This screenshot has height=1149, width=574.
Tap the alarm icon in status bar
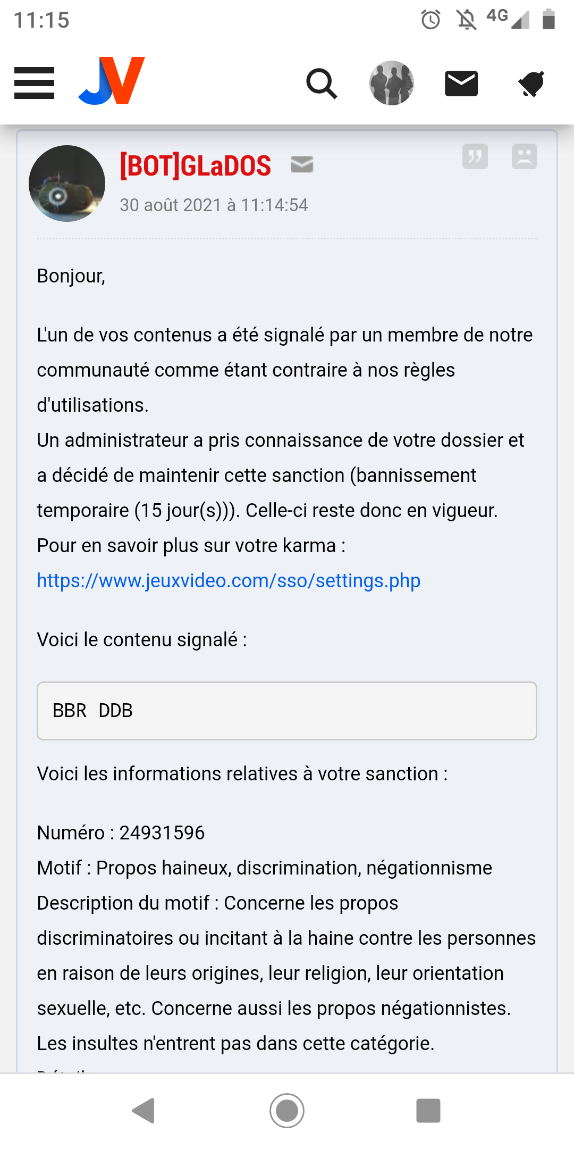click(430, 20)
